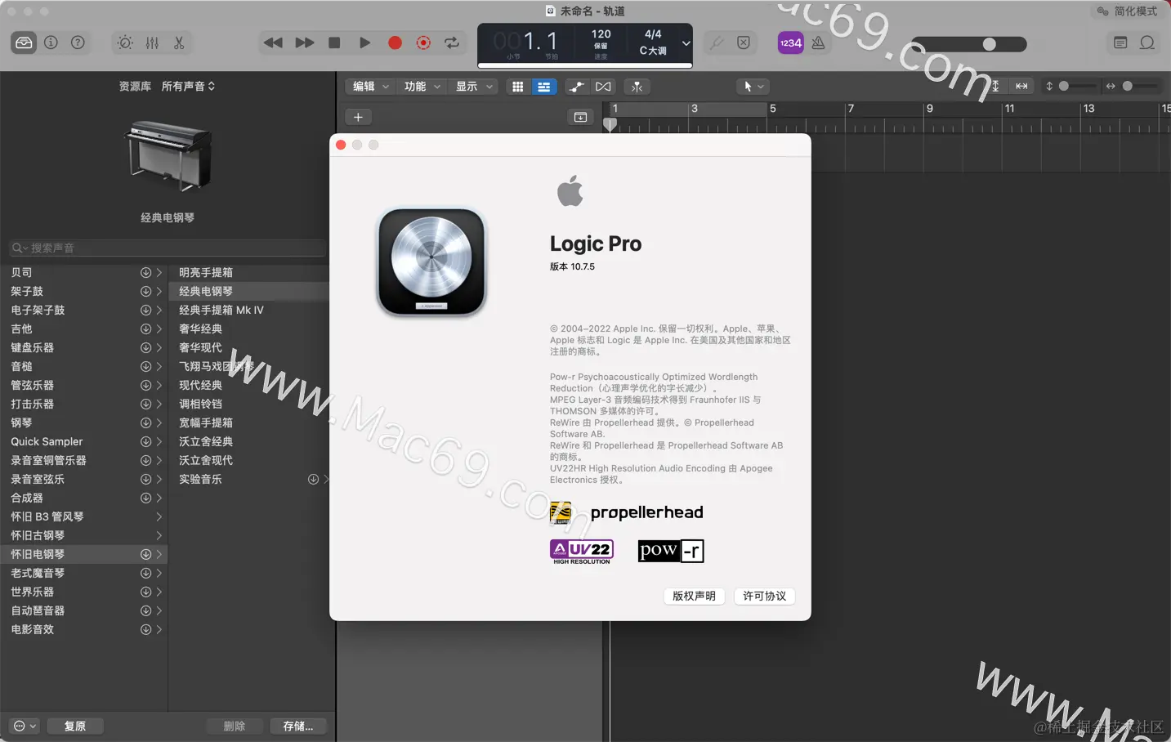Open the Note Pads button
1171x742 pixels.
[1120, 42]
